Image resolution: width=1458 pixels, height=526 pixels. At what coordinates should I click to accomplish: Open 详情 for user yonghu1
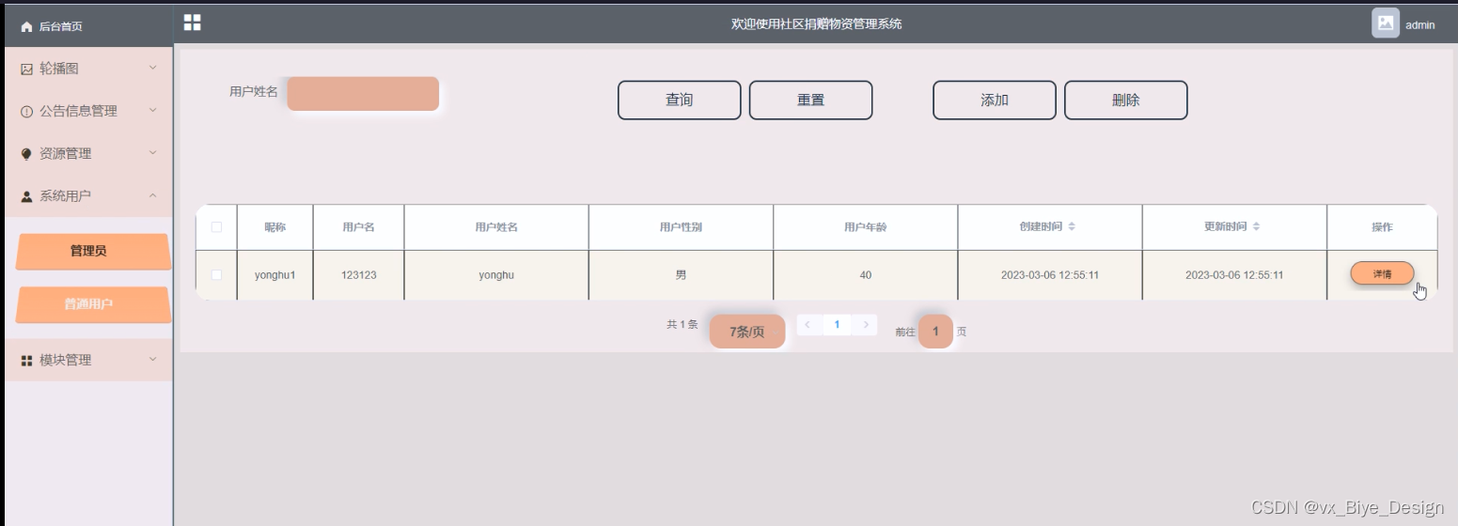(1382, 273)
